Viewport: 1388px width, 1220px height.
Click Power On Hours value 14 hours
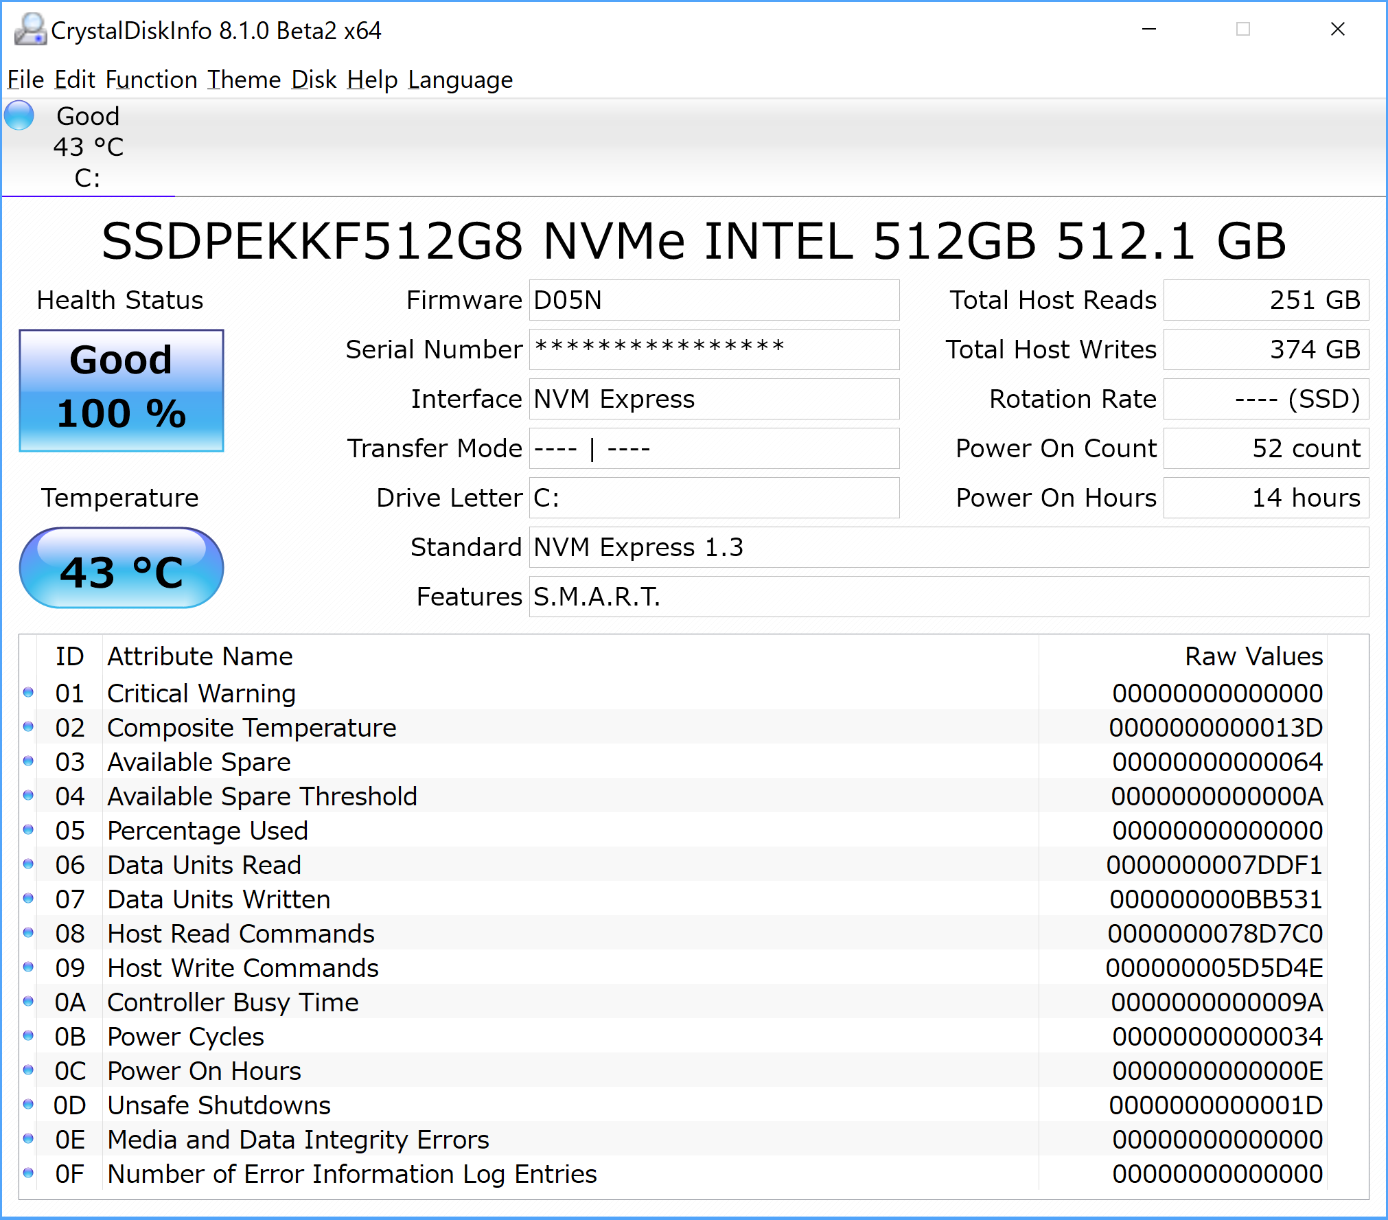1266,498
